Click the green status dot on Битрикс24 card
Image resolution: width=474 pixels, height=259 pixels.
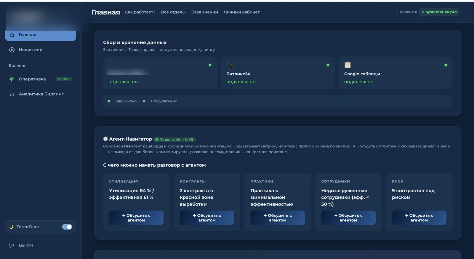point(328,65)
